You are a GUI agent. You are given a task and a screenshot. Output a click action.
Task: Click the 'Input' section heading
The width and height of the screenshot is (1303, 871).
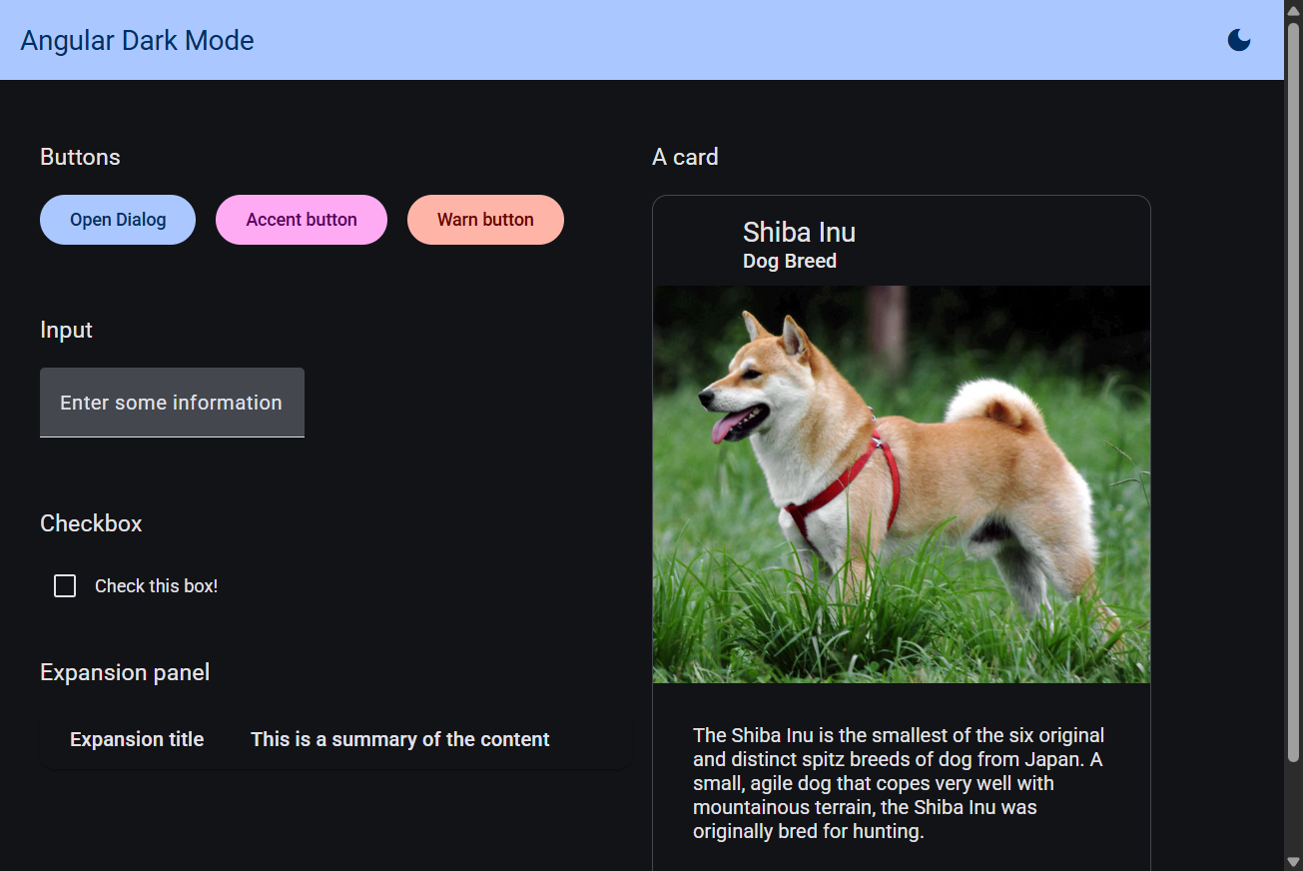click(x=66, y=330)
